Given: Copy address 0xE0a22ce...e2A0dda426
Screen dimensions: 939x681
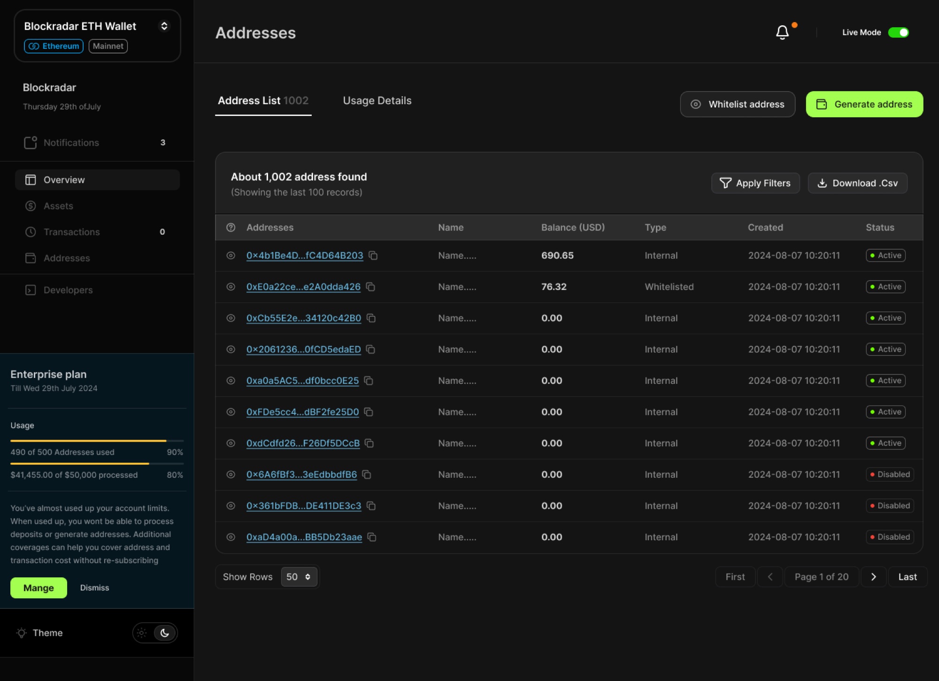Looking at the screenshot, I should pyautogui.click(x=370, y=287).
